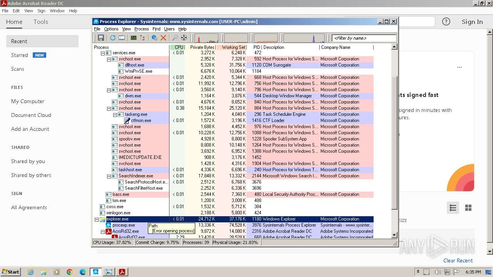Click Add an Account link
Image resolution: width=493 pixels, height=277 pixels.
pos(30,129)
